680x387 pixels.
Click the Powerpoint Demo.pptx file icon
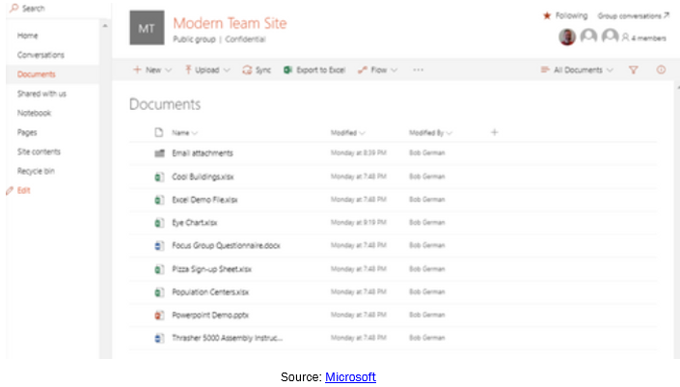159,315
